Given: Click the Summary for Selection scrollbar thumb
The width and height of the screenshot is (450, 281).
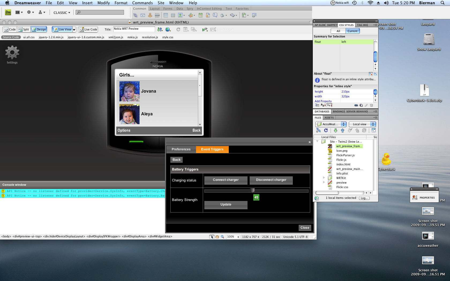Looking at the screenshot, I should (375, 56).
